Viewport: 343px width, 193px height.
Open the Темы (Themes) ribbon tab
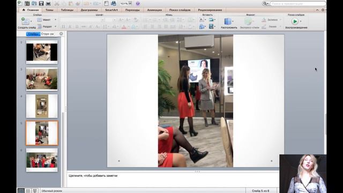pos(49,10)
